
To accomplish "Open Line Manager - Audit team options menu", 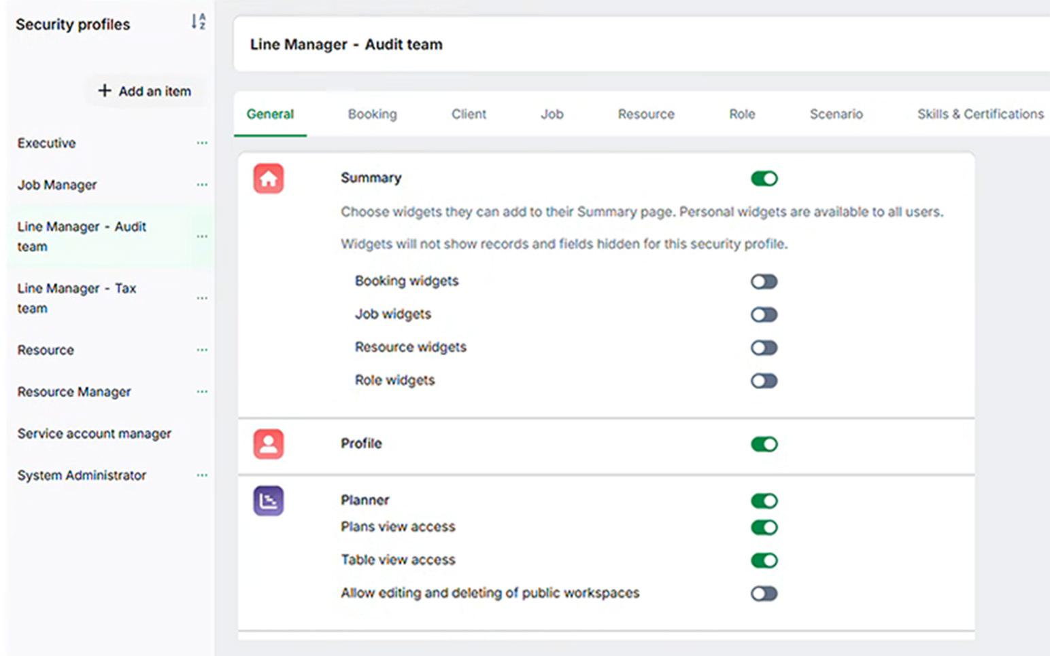I will [x=202, y=236].
